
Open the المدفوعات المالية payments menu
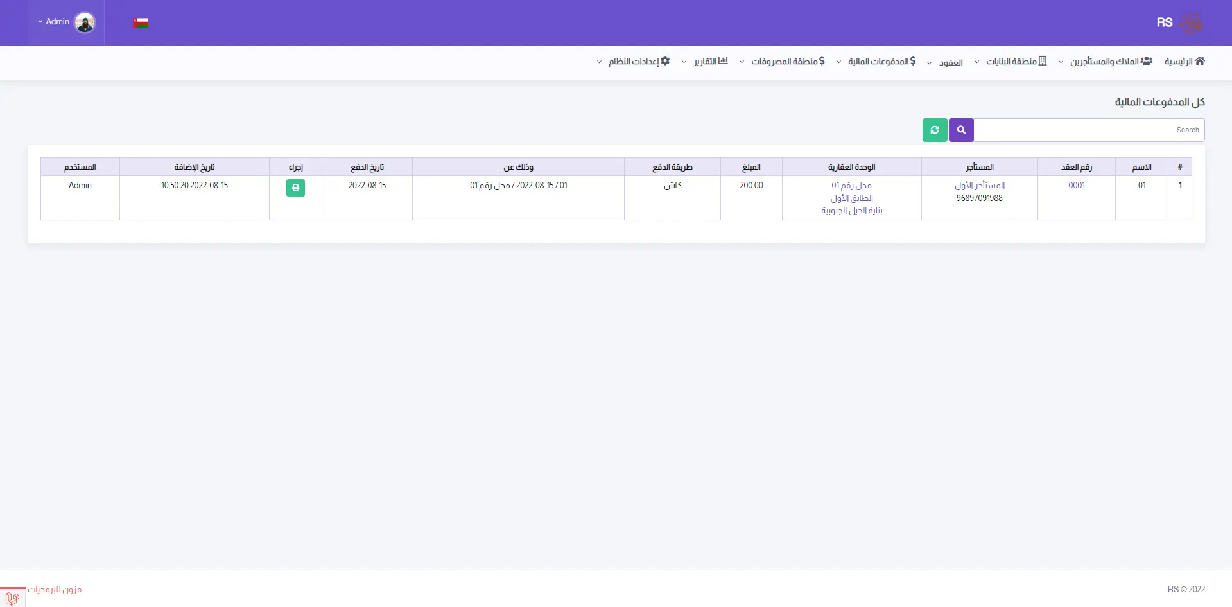[877, 62]
